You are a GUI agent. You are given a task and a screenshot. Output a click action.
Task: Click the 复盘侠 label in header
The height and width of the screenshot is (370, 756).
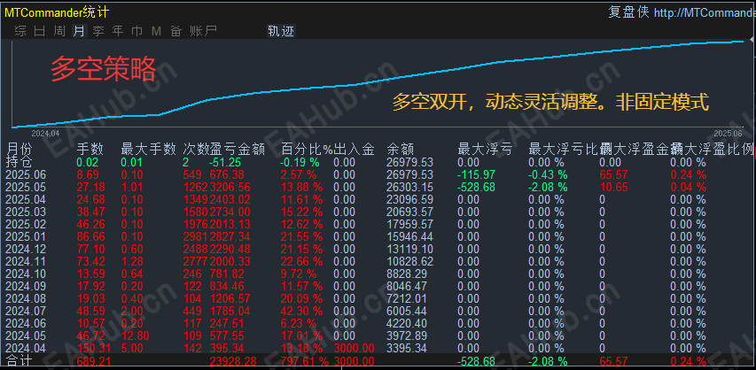pyautogui.click(x=628, y=12)
